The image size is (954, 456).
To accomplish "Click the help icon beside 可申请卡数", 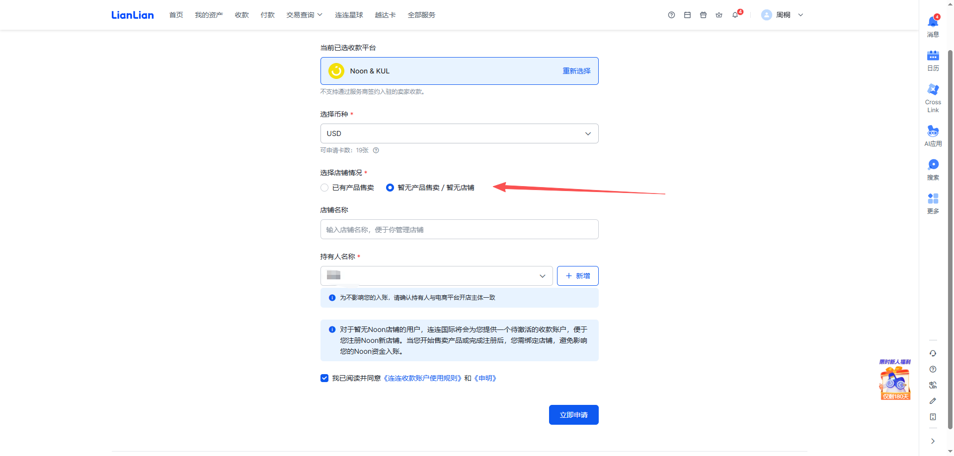I will 376,150.
